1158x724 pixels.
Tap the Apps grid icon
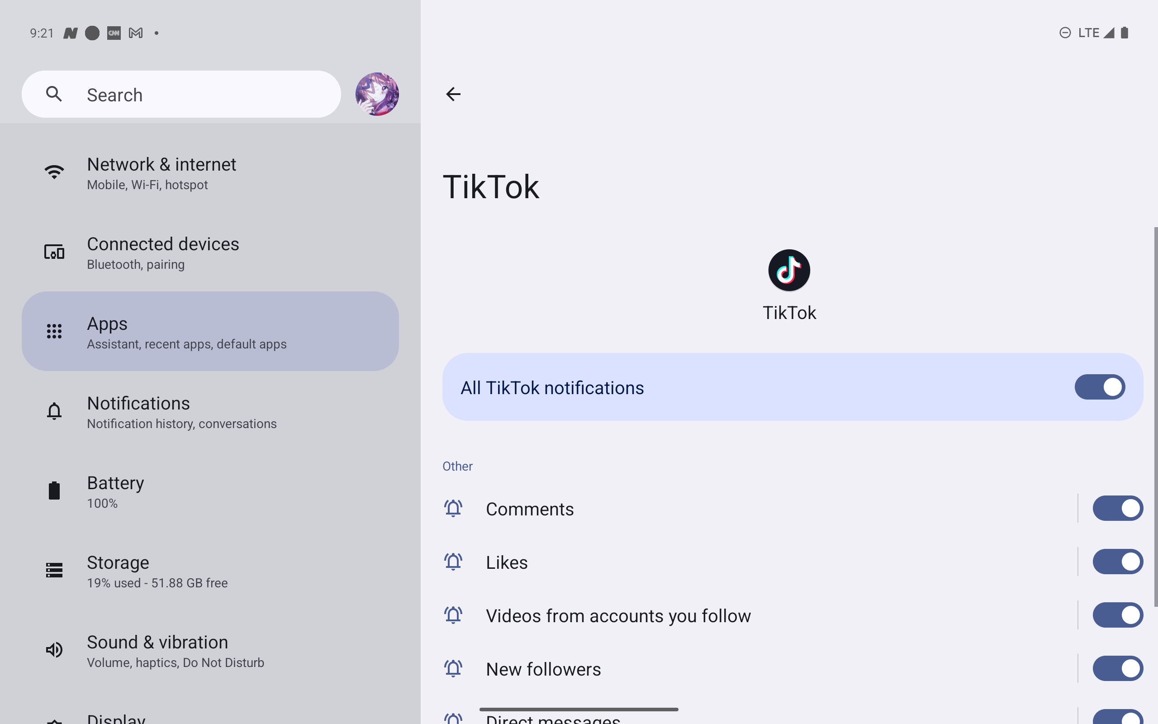(54, 331)
